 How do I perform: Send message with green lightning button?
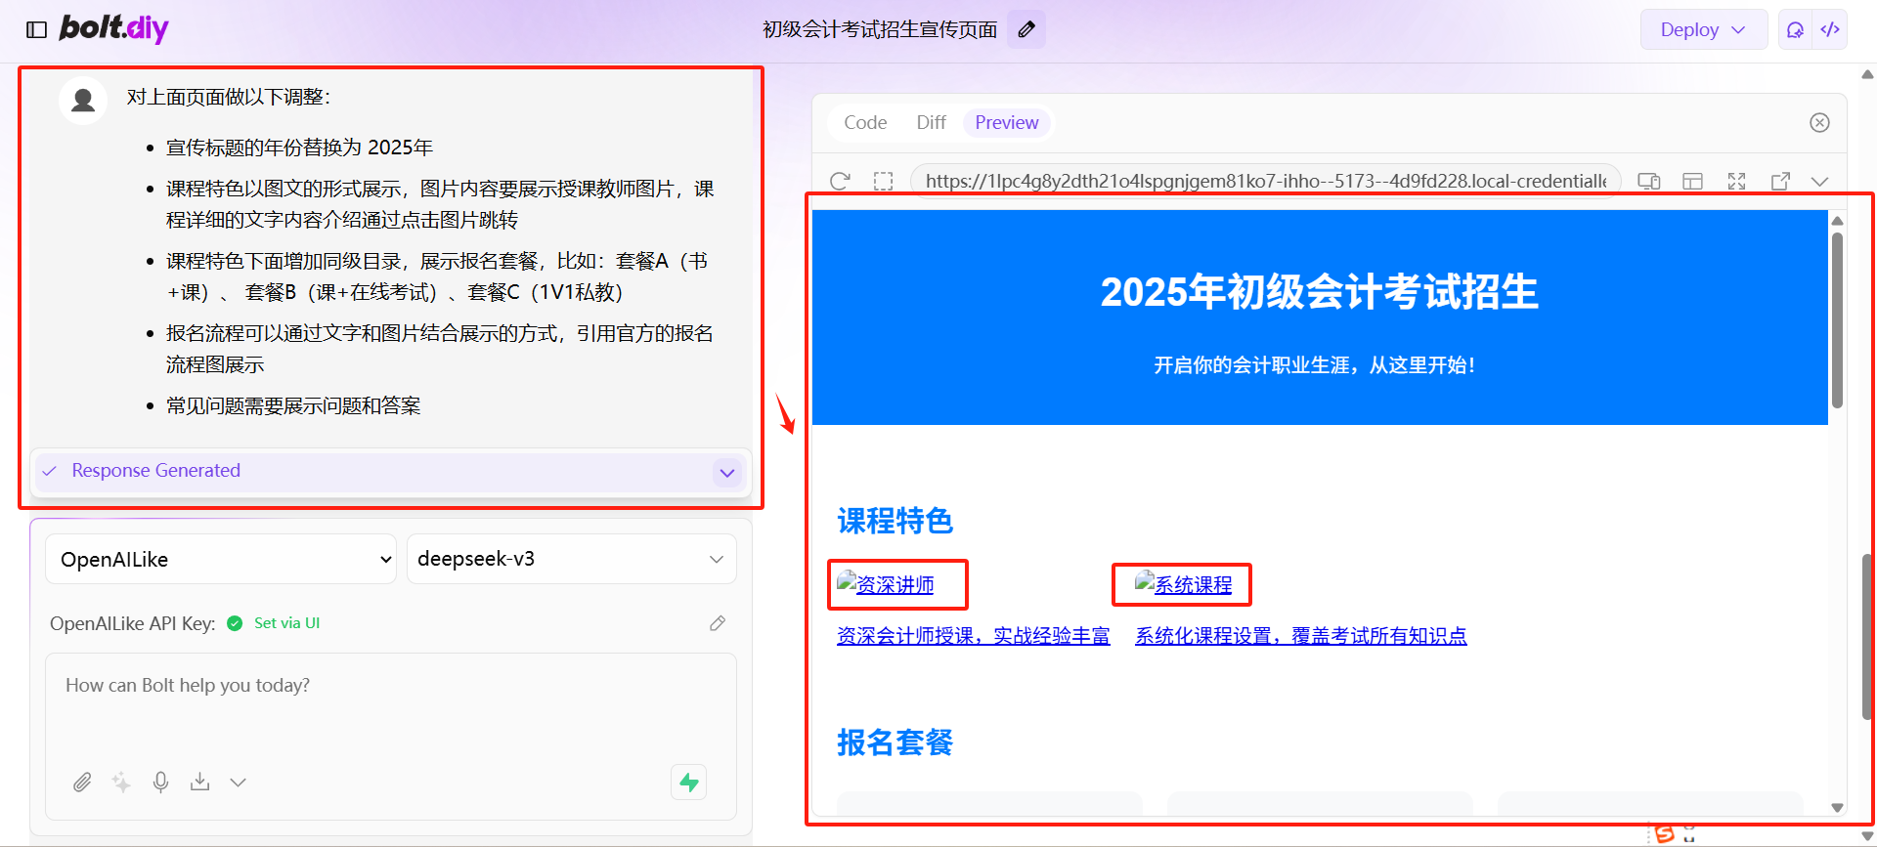coord(689,782)
